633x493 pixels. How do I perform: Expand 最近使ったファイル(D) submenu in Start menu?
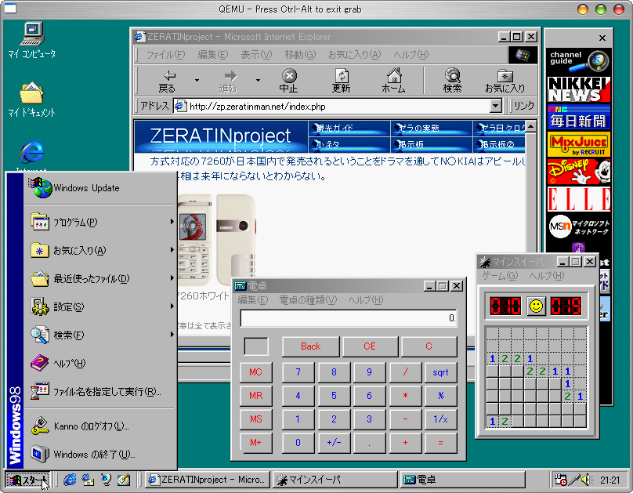point(101,278)
